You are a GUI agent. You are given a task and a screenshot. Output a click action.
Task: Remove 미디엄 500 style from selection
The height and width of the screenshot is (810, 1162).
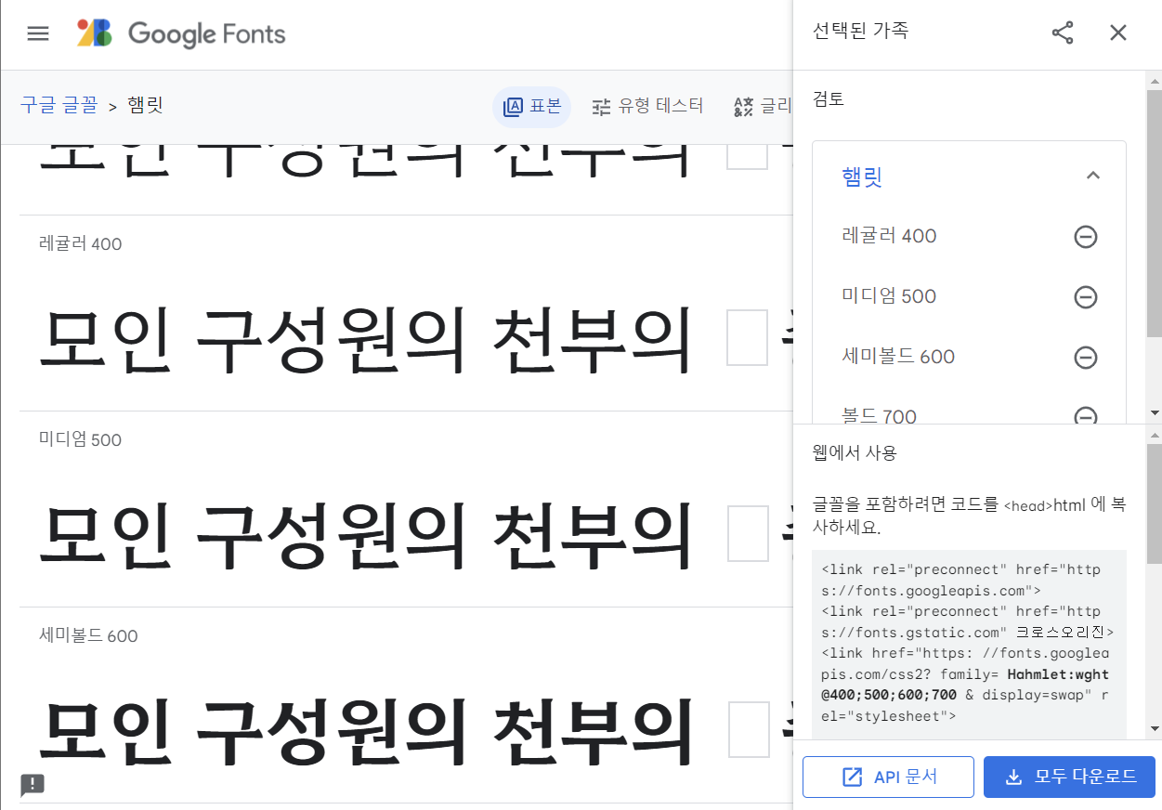pos(1086,297)
